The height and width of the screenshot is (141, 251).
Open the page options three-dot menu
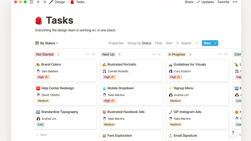[x=235, y=2]
